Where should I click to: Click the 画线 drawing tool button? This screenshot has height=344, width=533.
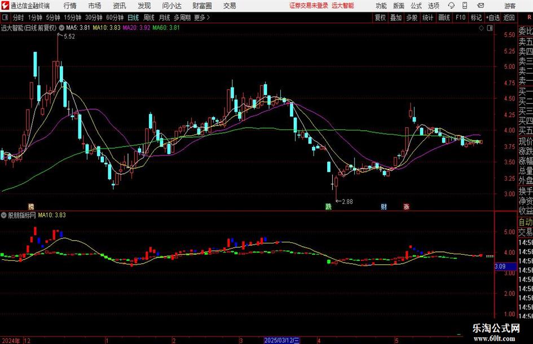[x=444, y=18]
